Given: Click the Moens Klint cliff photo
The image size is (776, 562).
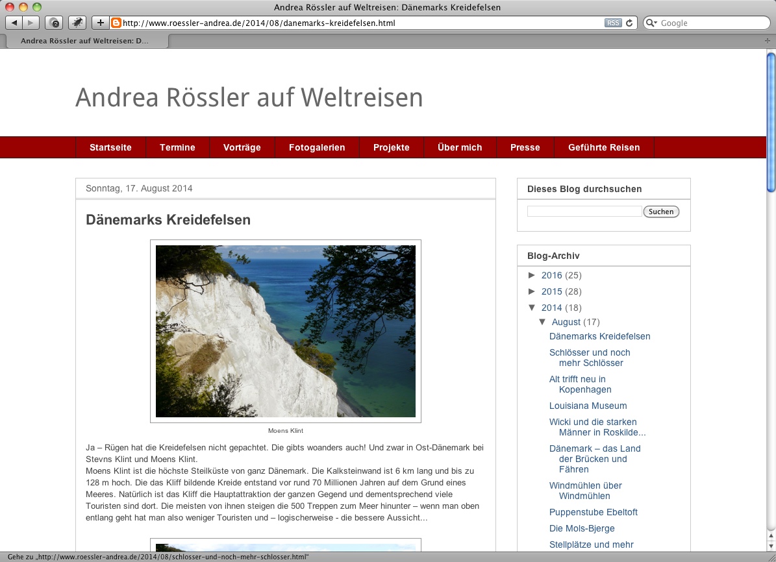Looking at the screenshot, I should coord(284,331).
